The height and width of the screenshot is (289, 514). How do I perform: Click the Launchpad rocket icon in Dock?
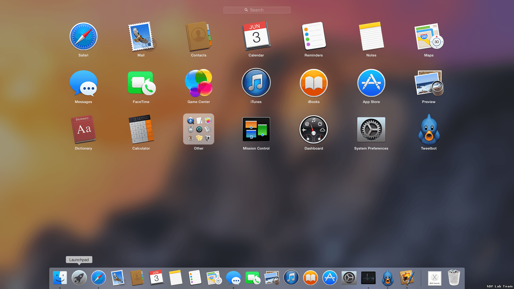click(79, 278)
